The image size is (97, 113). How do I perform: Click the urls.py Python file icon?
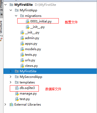point(22,60)
